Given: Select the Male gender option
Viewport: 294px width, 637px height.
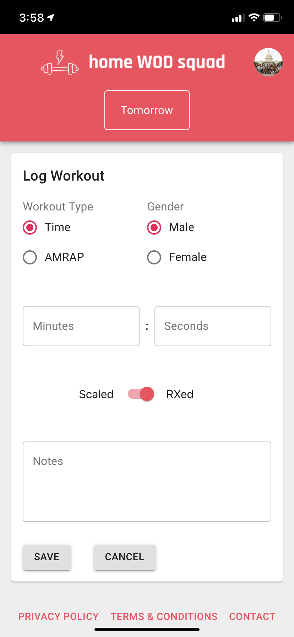Looking at the screenshot, I should tap(154, 227).
